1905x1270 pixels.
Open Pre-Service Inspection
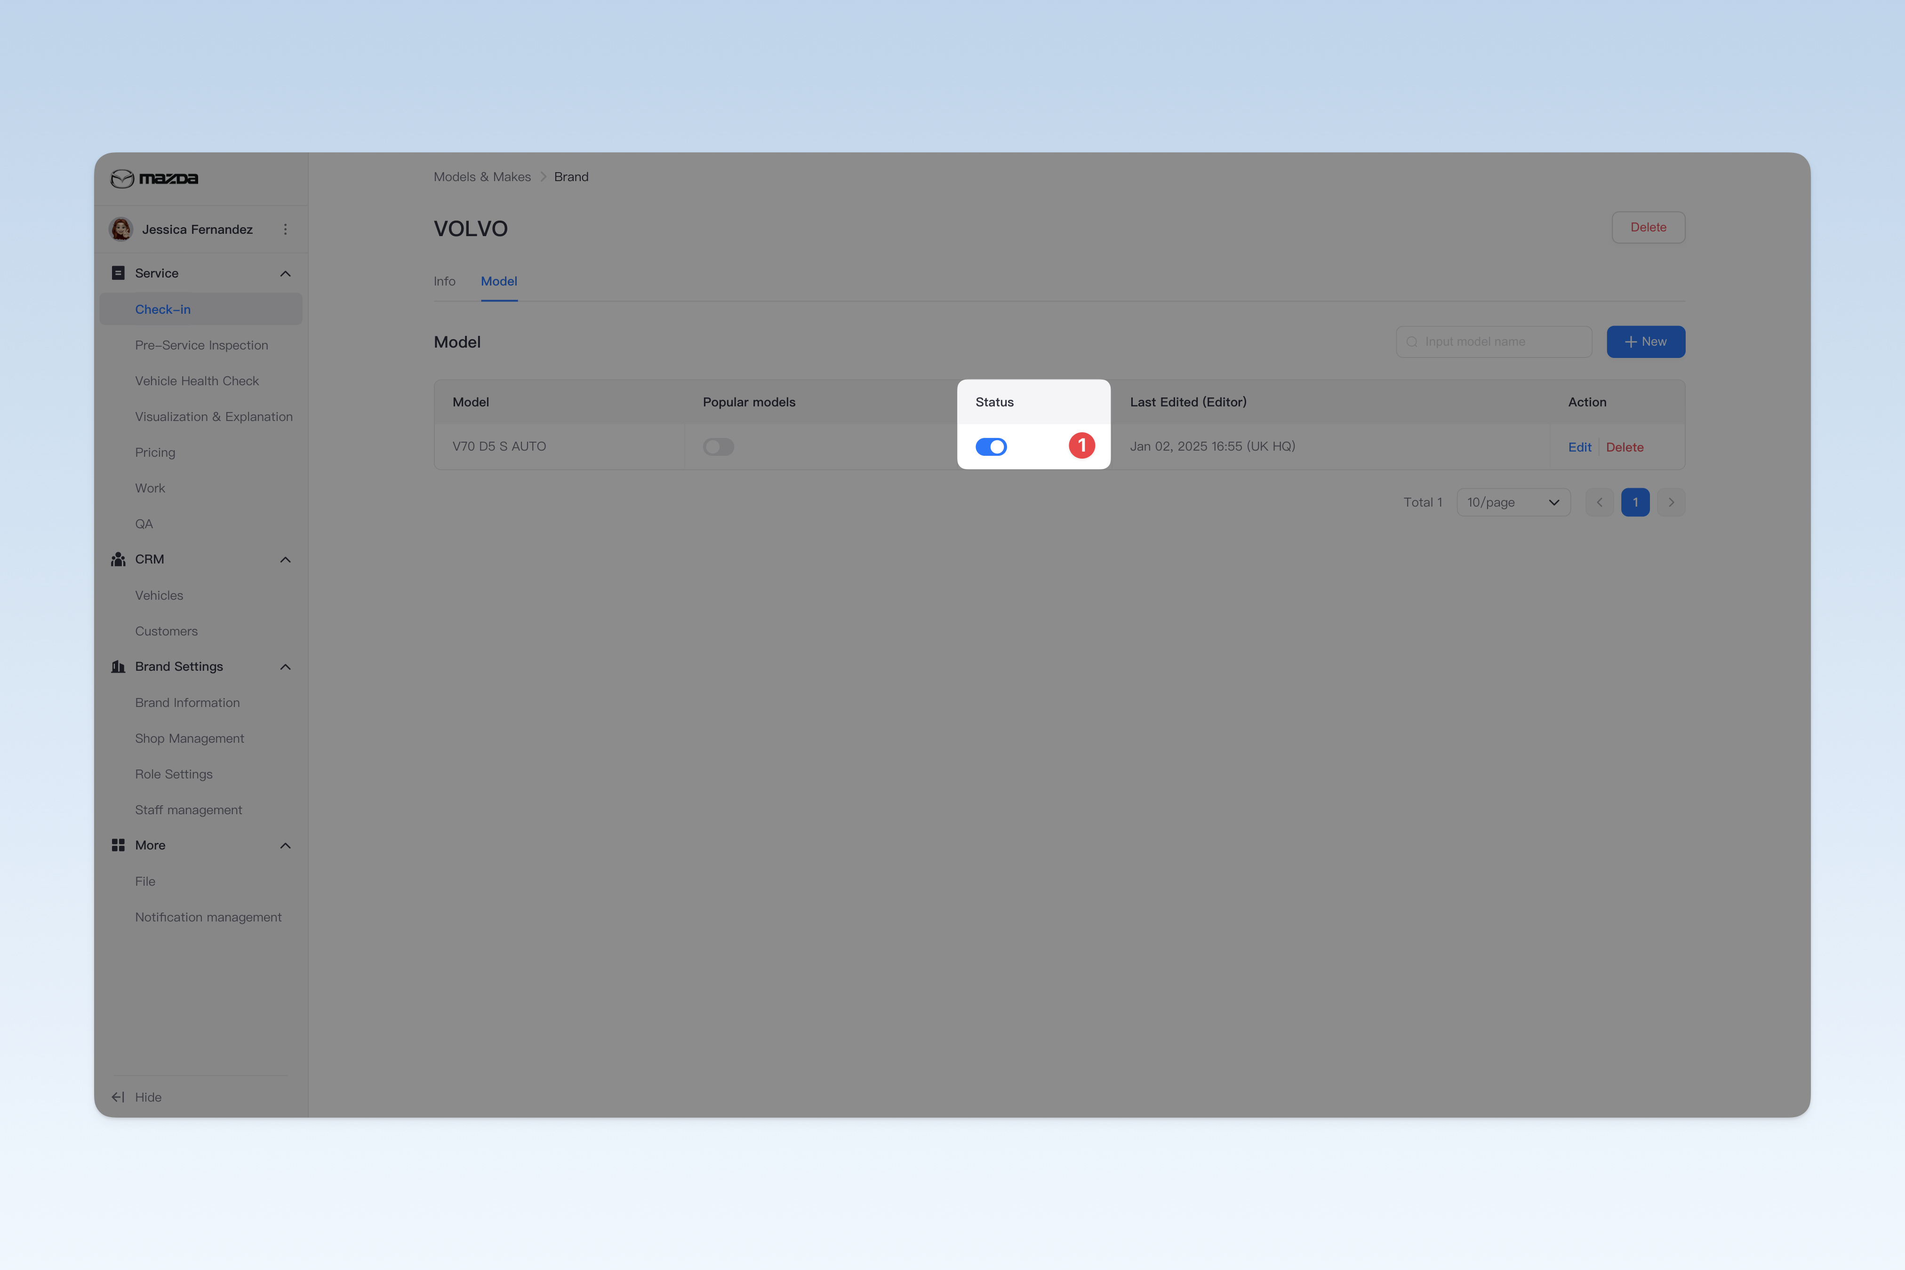click(x=202, y=345)
